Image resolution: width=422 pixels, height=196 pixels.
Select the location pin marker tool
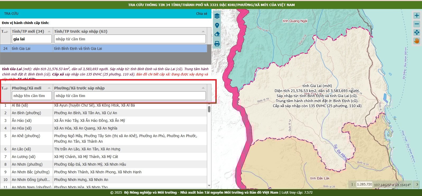pyautogui.click(x=217, y=26)
